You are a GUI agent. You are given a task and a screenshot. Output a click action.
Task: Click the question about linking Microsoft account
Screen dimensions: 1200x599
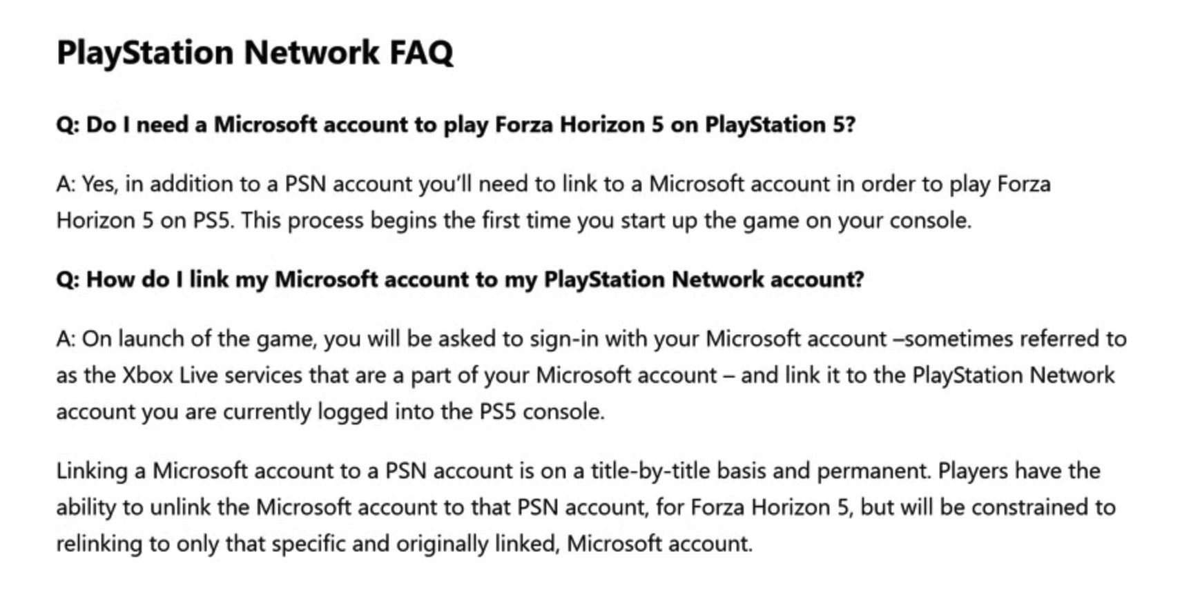(460, 279)
